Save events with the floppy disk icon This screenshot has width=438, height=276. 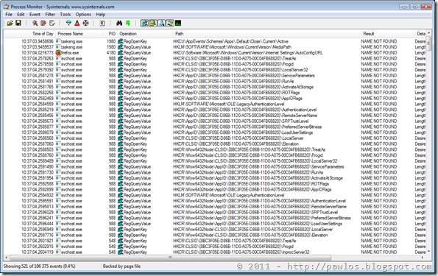[x=18, y=24]
